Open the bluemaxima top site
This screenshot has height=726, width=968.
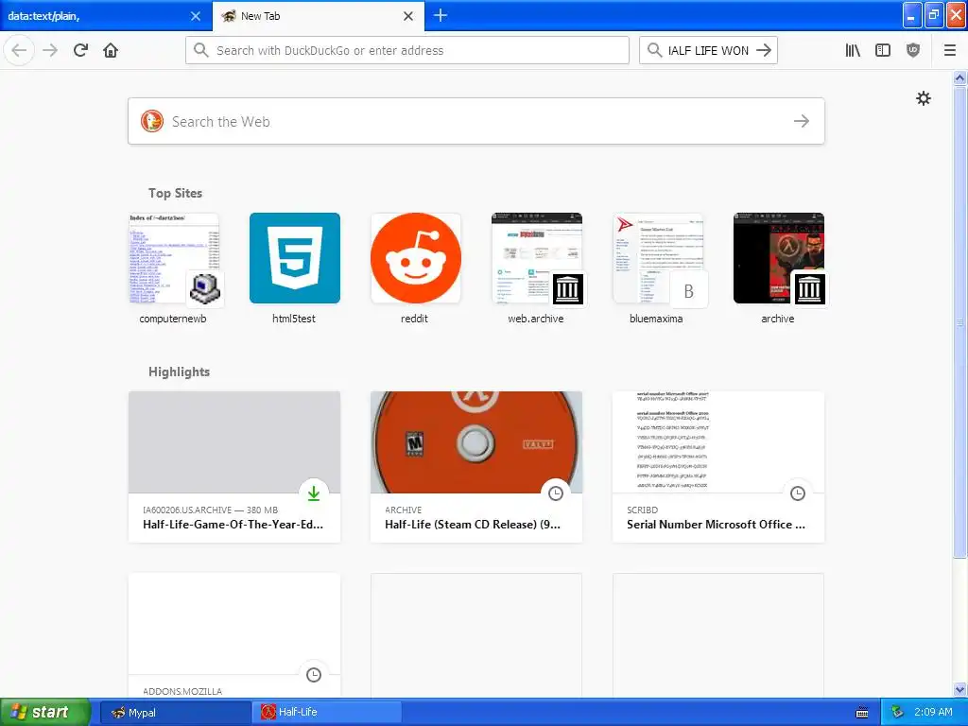[658, 268]
